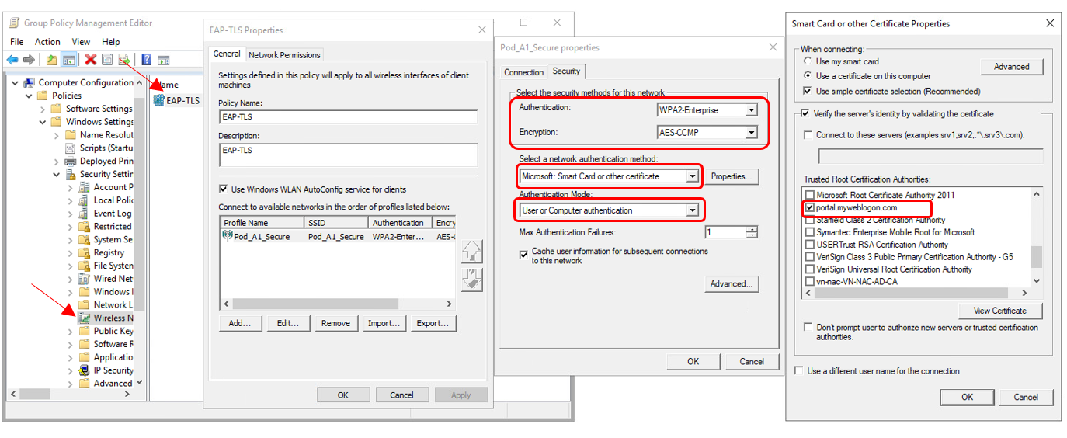This screenshot has width=1067, height=438.
Task: Click the Properties toolbar icon
Action: coord(107,60)
